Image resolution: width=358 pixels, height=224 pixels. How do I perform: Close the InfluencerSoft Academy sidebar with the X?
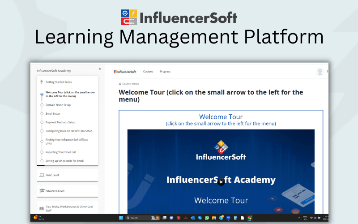[99, 69]
